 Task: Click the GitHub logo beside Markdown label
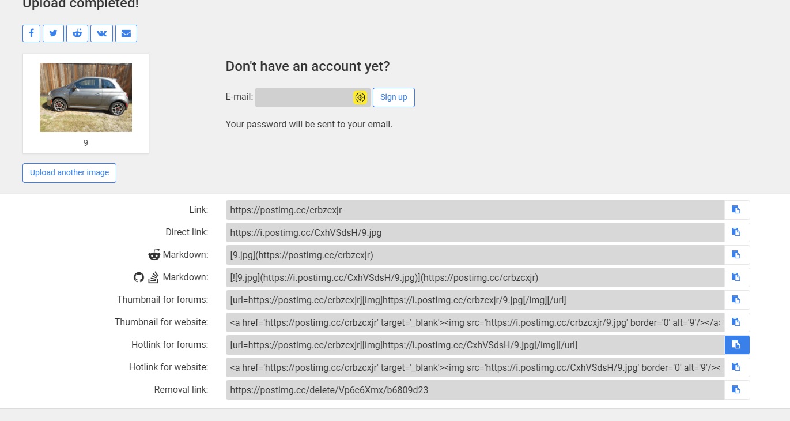pyautogui.click(x=138, y=277)
